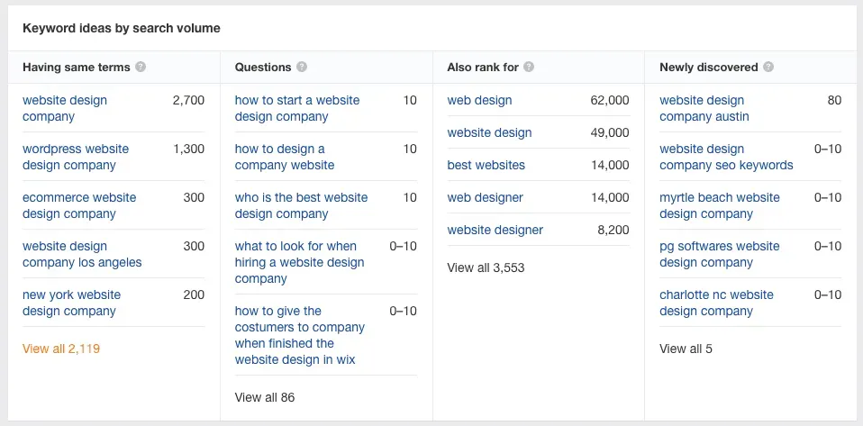The image size is (863, 426).
Task: Click help icon next to Also rank for
Action: (529, 68)
